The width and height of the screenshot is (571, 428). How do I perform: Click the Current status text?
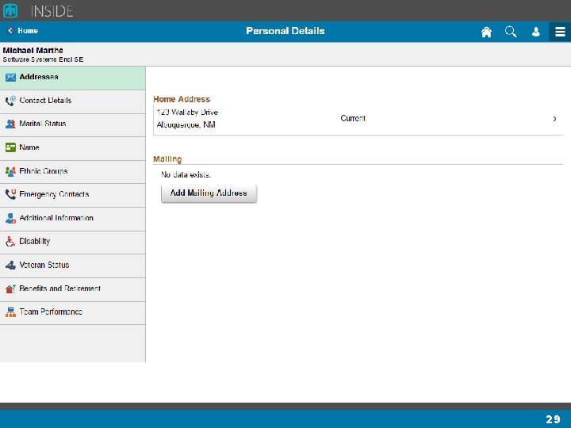pyautogui.click(x=353, y=118)
